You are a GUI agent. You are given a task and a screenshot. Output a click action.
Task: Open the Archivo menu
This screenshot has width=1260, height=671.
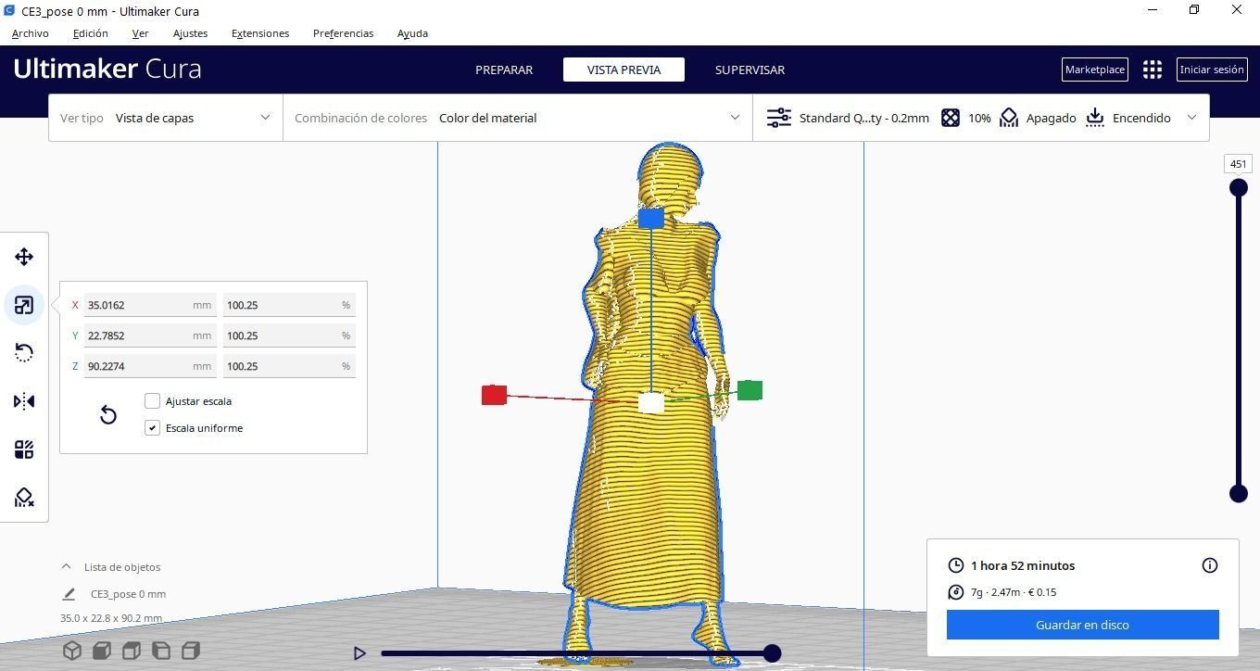coord(31,33)
